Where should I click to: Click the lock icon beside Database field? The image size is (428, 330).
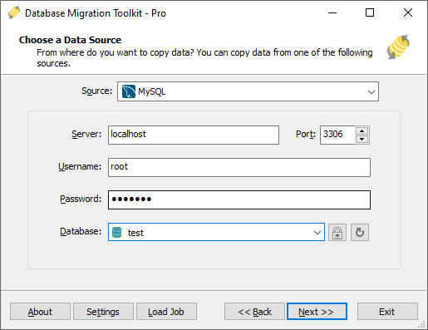point(337,233)
